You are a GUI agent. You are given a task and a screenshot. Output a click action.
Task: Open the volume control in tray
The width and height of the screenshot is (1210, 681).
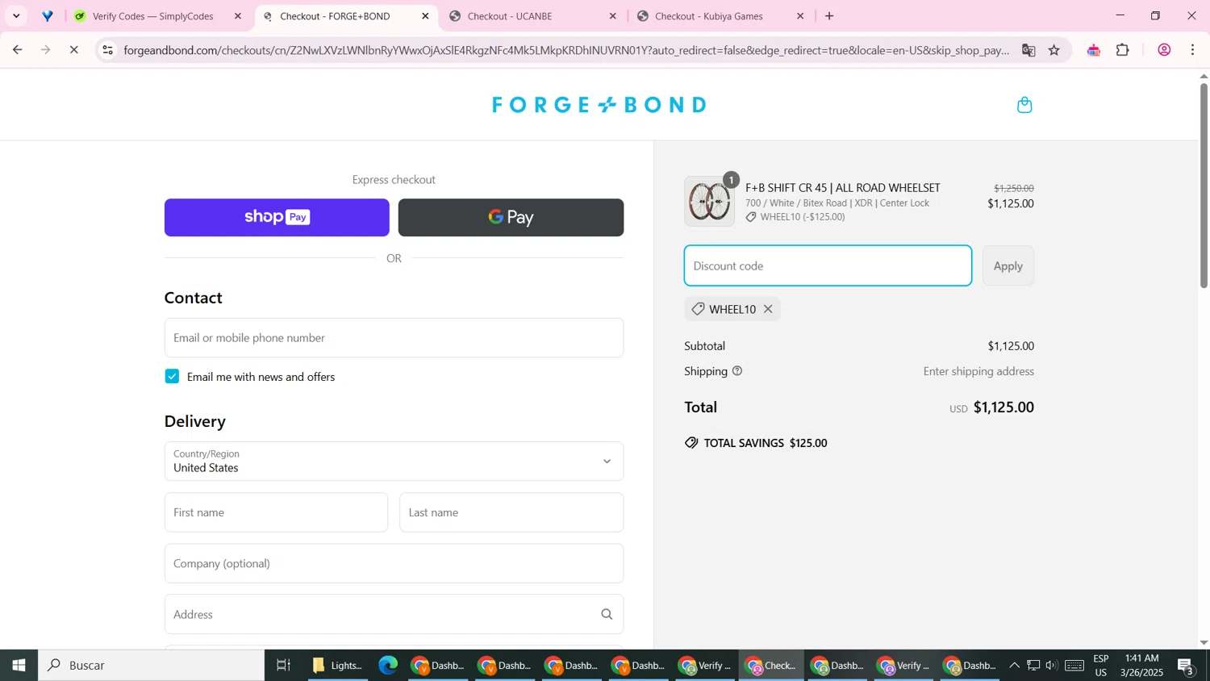1052,666
